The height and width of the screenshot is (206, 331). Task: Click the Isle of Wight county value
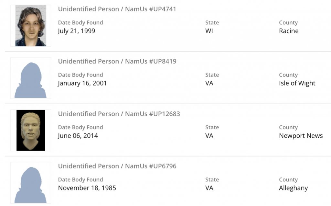tap(297, 83)
